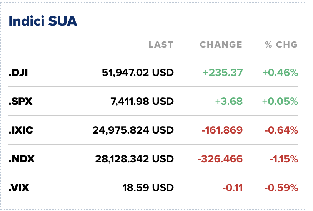Open the Indici SUA heading
313x211 pixels.
click(43, 21)
